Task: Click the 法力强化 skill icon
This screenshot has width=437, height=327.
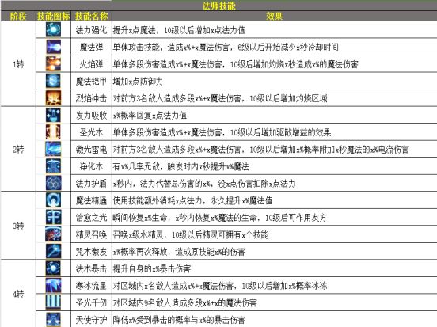Action: pyautogui.click(x=53, y=29)
